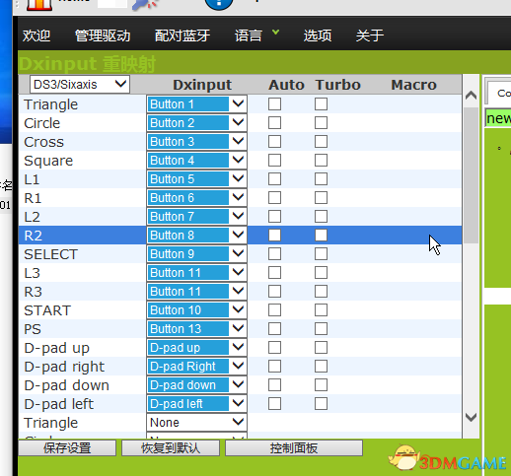Click scroll down arrow of mapping list

[472, 417]
